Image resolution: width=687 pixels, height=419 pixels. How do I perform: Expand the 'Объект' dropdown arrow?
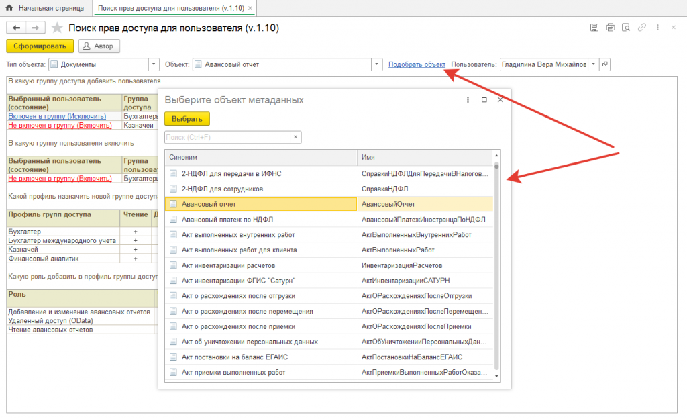pos(377,64)
